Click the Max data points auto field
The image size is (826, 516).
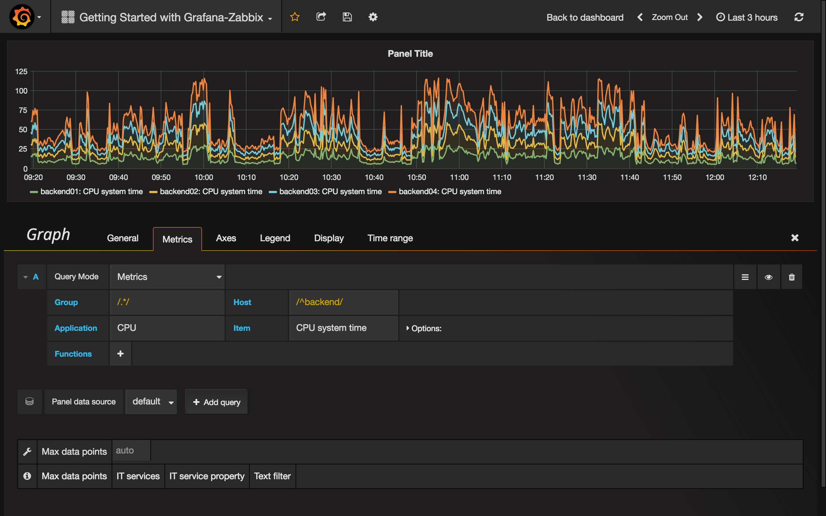(131, 451)
